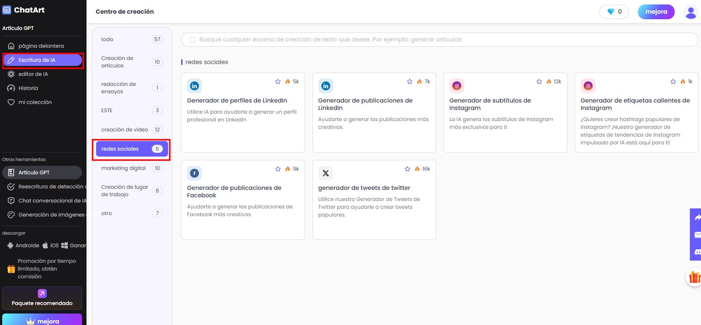Select Escritura de IA in sidebar
Viewport: 701px width, 325px height.
pos(42,60)
